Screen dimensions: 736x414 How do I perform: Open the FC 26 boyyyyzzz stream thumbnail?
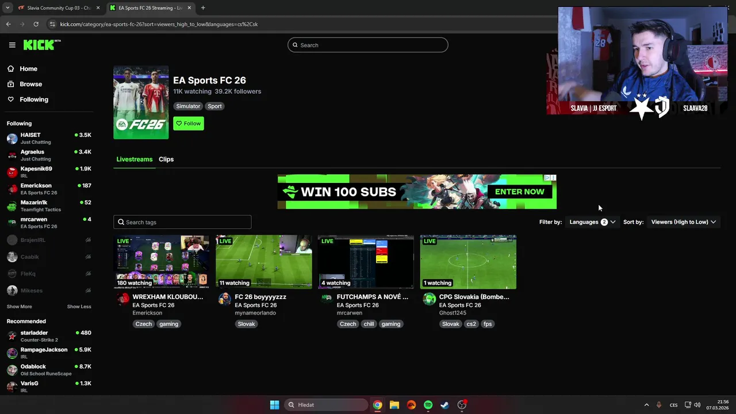pos(264,262)
